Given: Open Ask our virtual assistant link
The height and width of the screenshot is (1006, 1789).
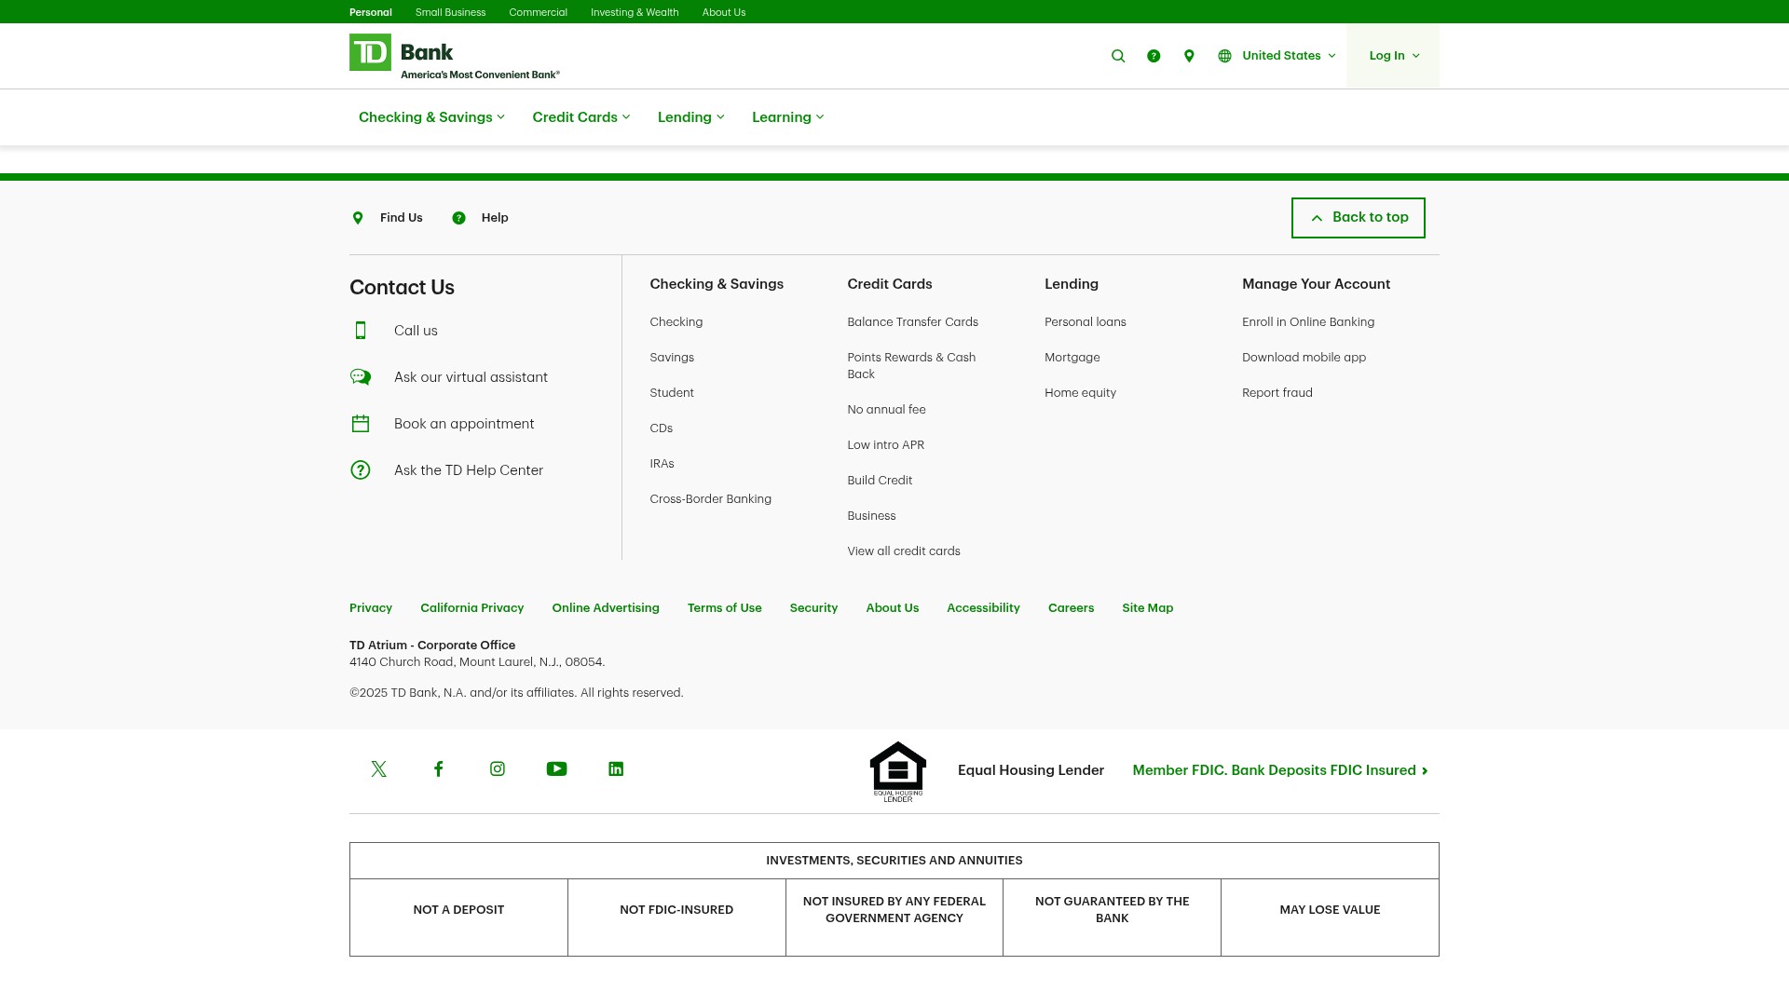Looking at the screenshot, I should coord(471,377).
